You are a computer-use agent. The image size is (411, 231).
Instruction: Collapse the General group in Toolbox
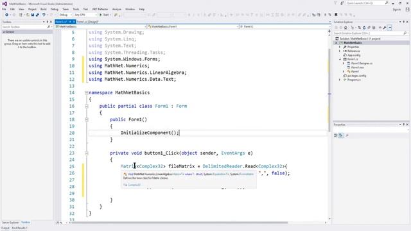pos(4,32)
